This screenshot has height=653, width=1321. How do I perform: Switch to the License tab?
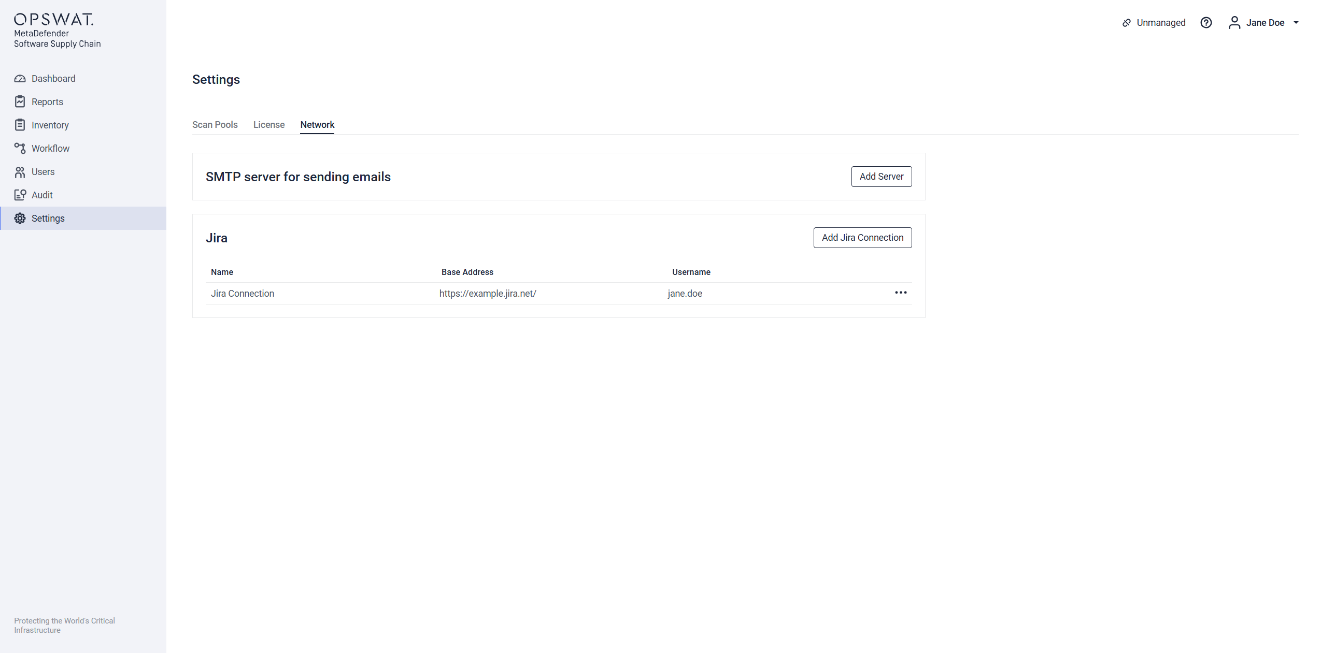(x=269, y=125)
